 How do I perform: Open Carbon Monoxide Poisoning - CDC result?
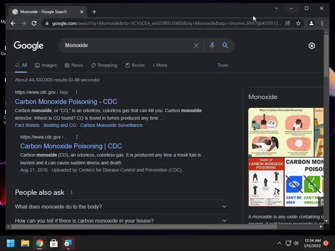tap(66, 102)
